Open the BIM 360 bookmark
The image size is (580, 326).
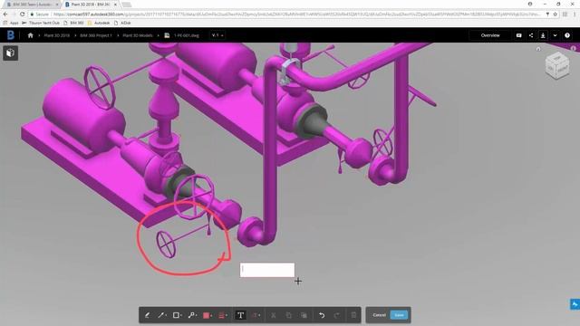(x=73, y=23)
